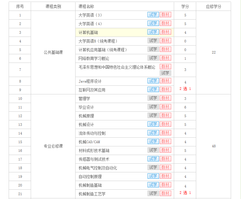Select the 毕业设计 course name

point(86,107)
